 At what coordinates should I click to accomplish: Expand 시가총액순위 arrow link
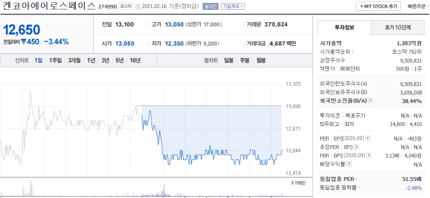(x=337, y=52)
